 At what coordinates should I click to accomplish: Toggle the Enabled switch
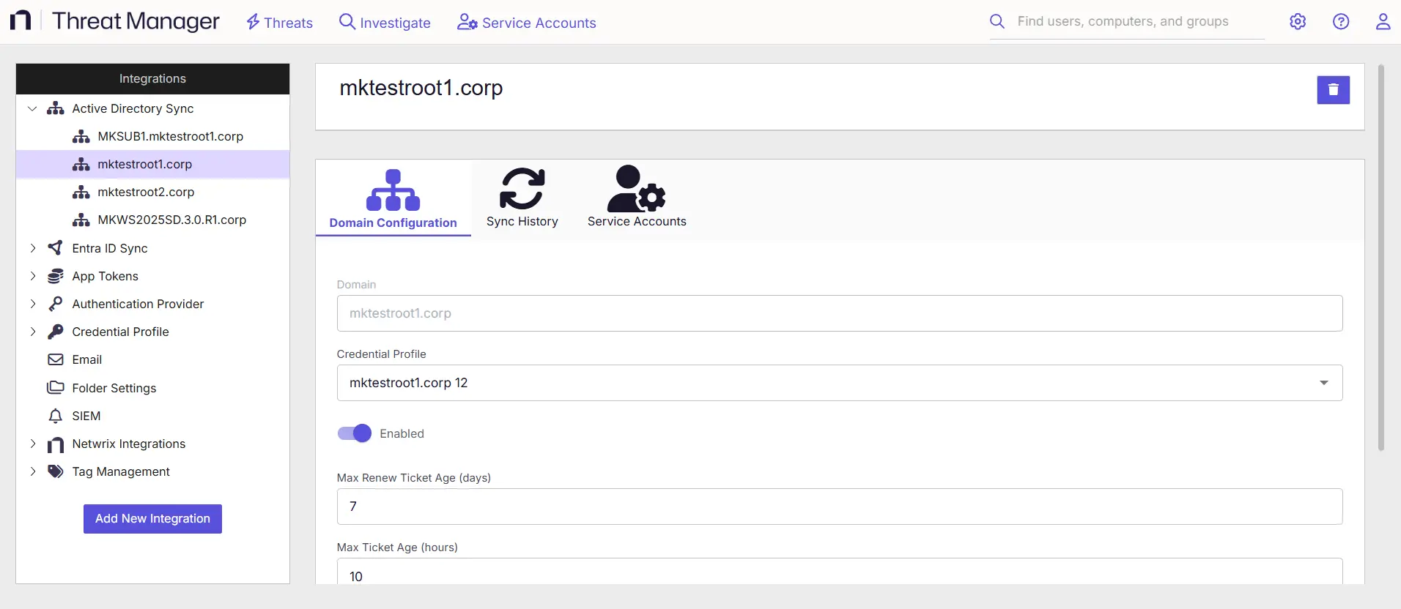tap(355, 433)
